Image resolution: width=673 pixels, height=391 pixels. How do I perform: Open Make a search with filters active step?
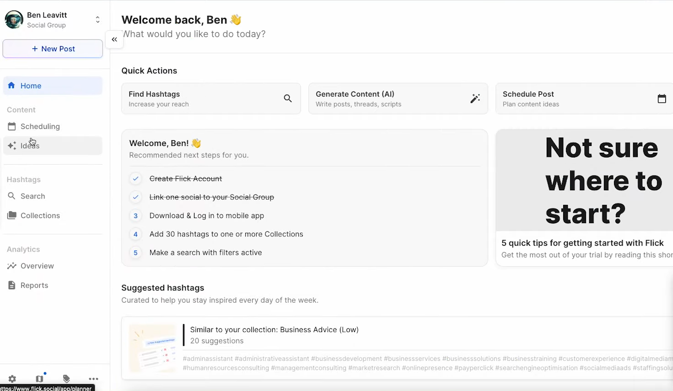[206, 252]
